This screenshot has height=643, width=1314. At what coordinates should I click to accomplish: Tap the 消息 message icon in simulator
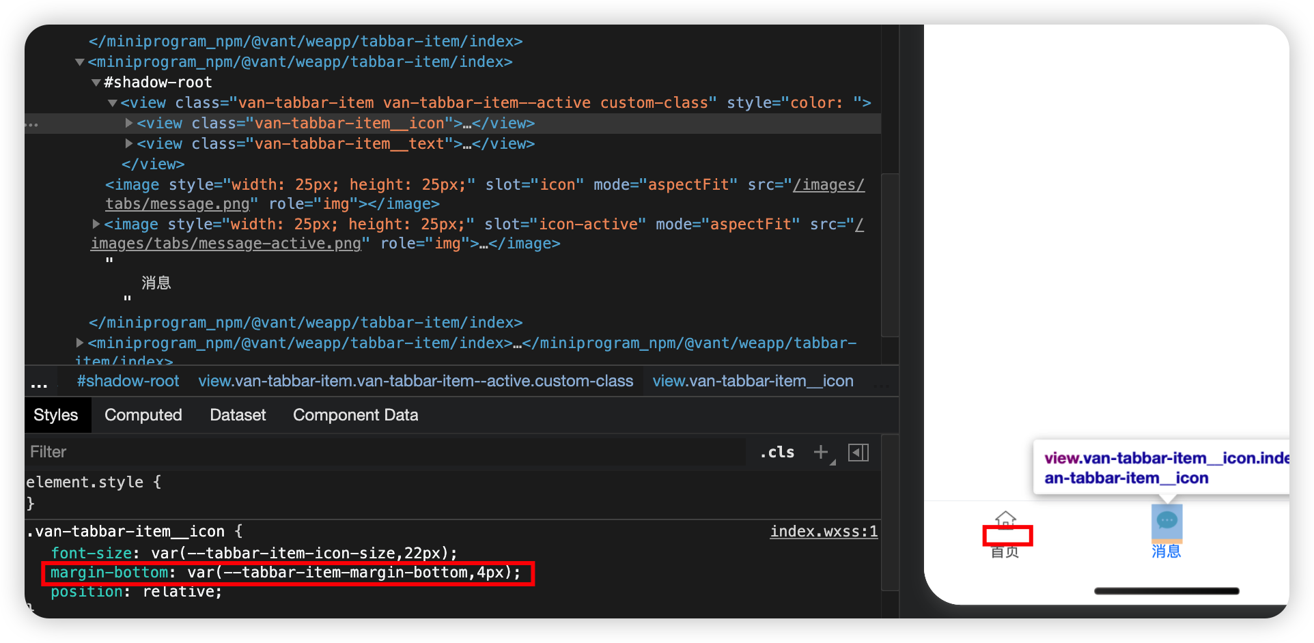tap(1166, 522)
